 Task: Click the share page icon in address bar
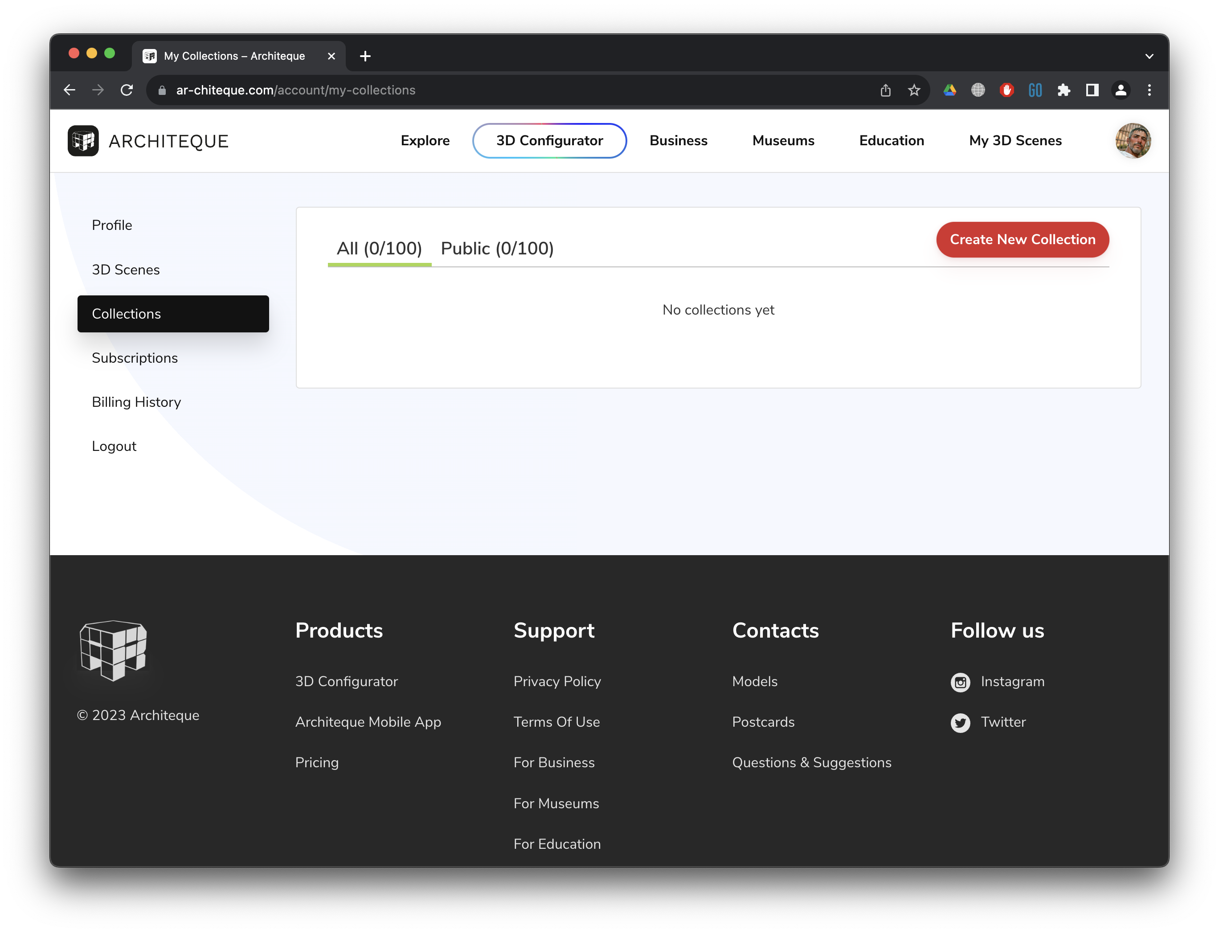click(x=885, y=90)
